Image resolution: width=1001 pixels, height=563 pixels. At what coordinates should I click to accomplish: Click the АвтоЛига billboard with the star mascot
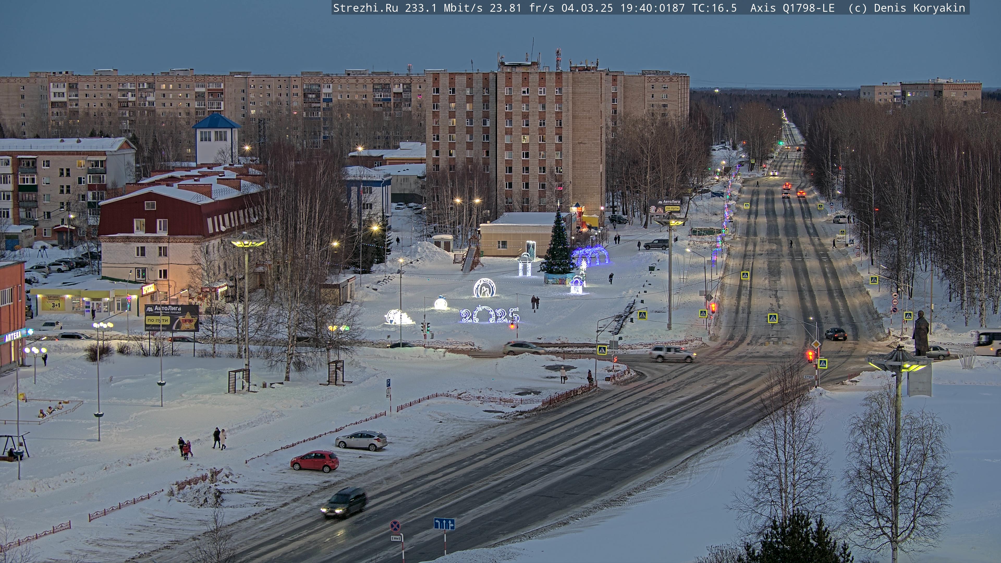(172, 318)
